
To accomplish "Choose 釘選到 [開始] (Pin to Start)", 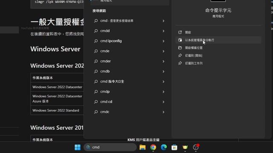I will click(218, 56).
